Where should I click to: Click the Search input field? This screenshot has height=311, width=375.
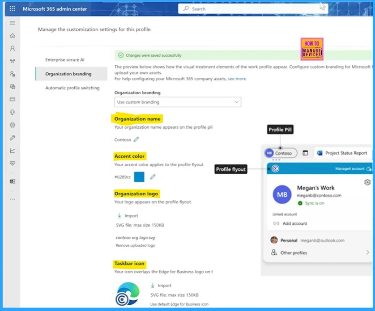click(x=253, y=9)
